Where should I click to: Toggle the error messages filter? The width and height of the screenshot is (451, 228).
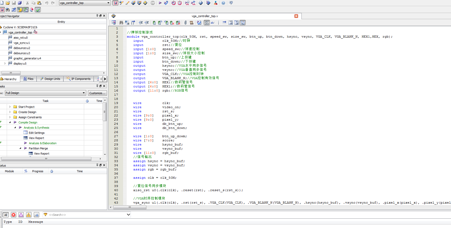(14, 215)
